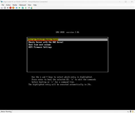Select Ubuntu Server with the HWE kernel
The width and height of the screenshot is (135, 113).
(x=46, y=42)
